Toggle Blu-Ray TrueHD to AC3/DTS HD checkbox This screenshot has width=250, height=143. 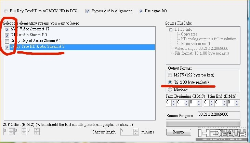click(6, 11)
